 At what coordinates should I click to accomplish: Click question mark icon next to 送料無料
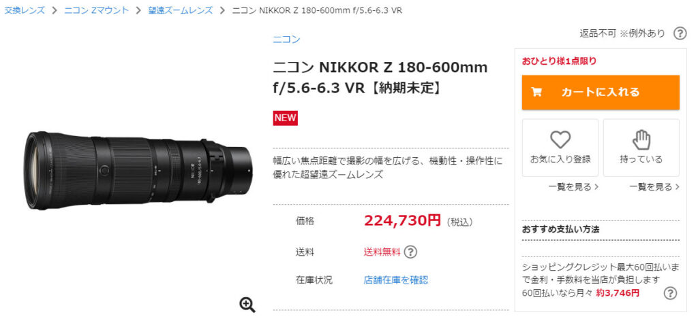[x=410, y=252]
